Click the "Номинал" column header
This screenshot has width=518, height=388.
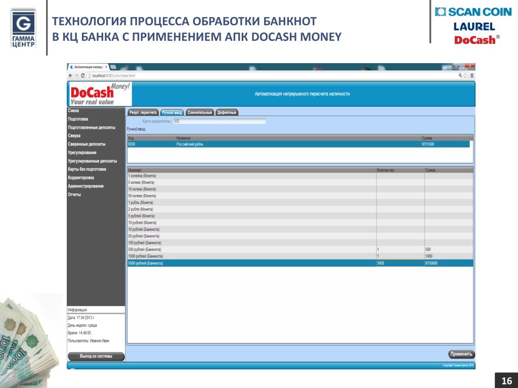252,170
